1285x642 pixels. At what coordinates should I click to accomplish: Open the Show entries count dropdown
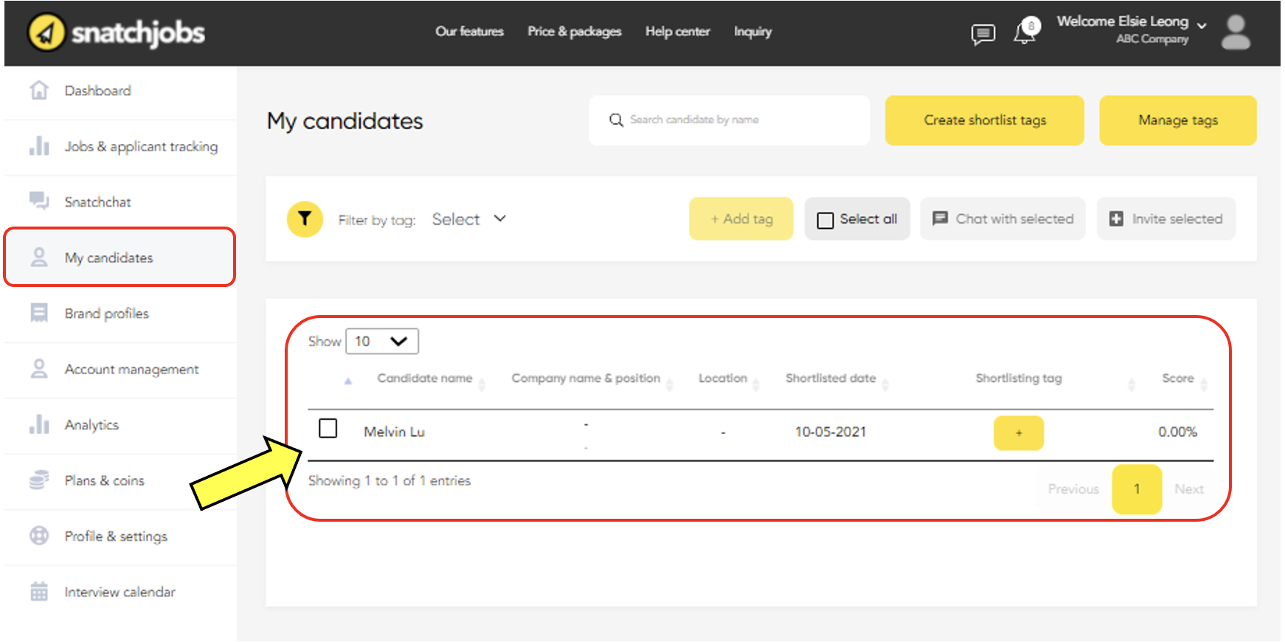click(381, 341)
